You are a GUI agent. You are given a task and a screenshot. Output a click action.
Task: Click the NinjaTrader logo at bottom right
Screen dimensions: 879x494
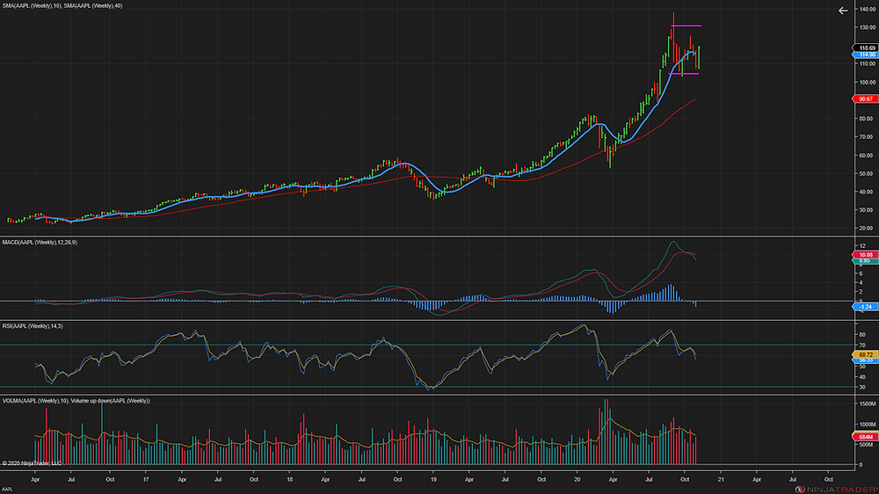(x=836, y=490)
